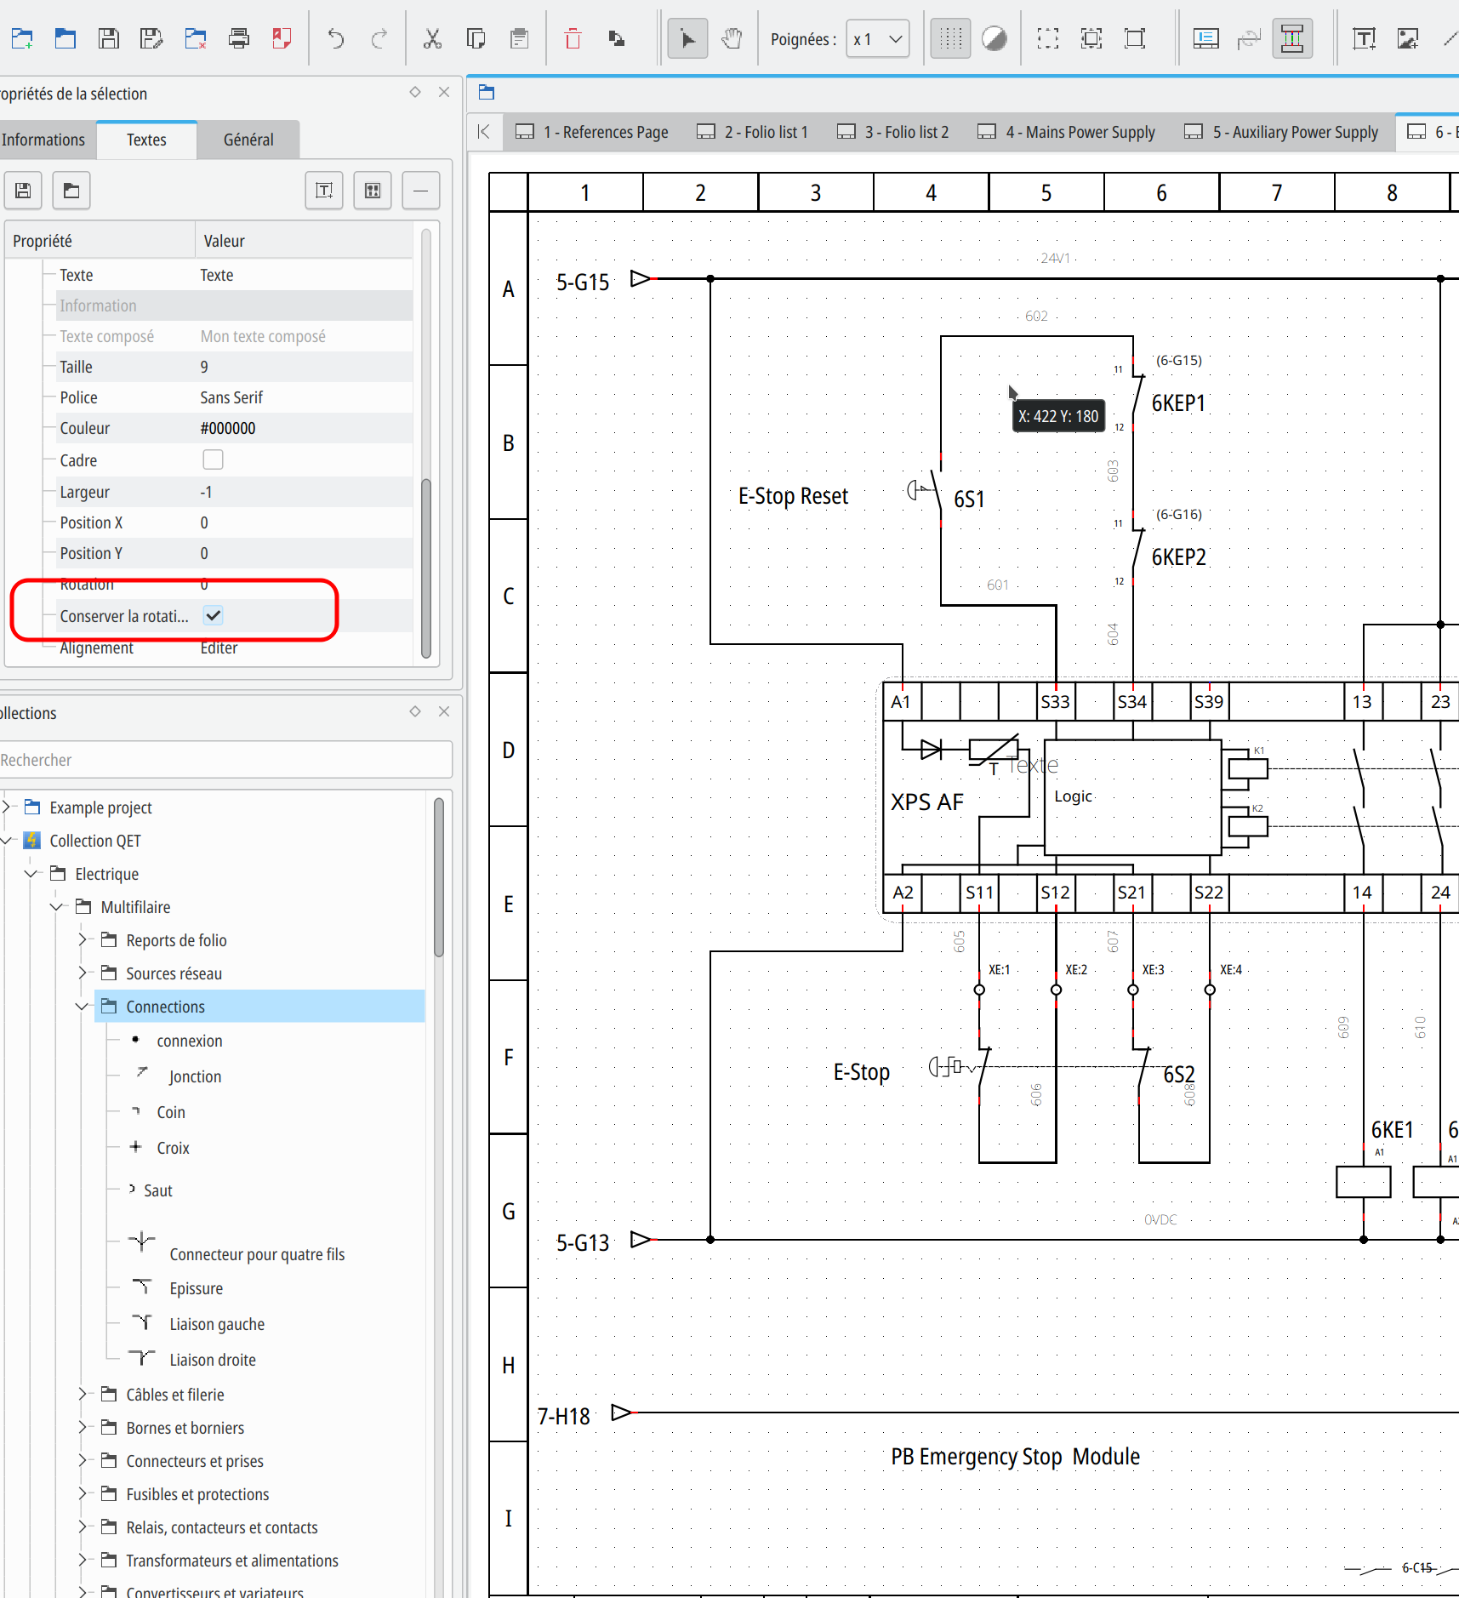Click the Save As toolbar icon
Image resolution: width=1459 pixels, height=1598 pixels.
(152, 38)
